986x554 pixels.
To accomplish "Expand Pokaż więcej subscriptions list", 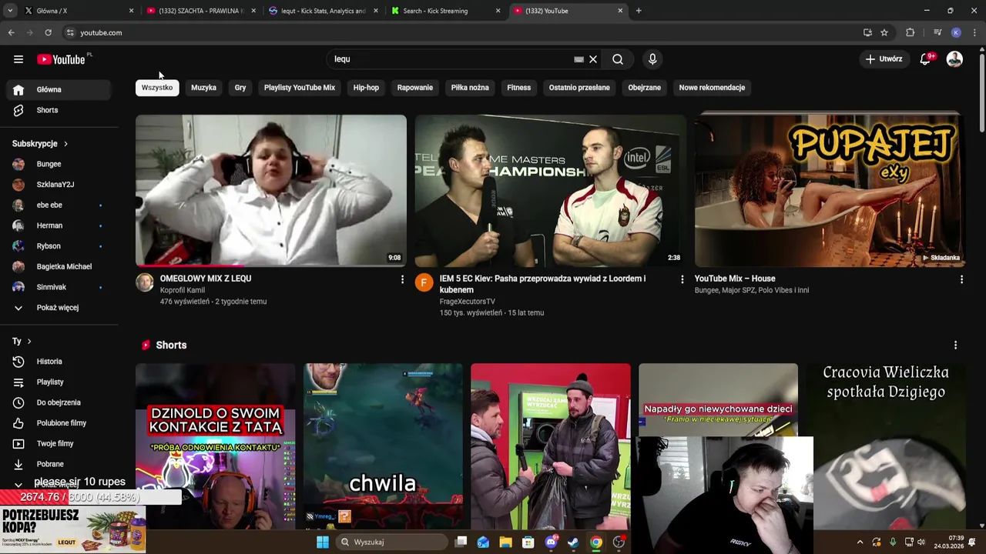I will (59, 308).
